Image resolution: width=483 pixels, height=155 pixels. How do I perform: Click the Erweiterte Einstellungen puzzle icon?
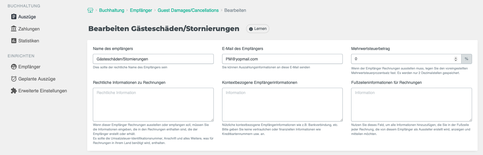click(x=14, y=91)
